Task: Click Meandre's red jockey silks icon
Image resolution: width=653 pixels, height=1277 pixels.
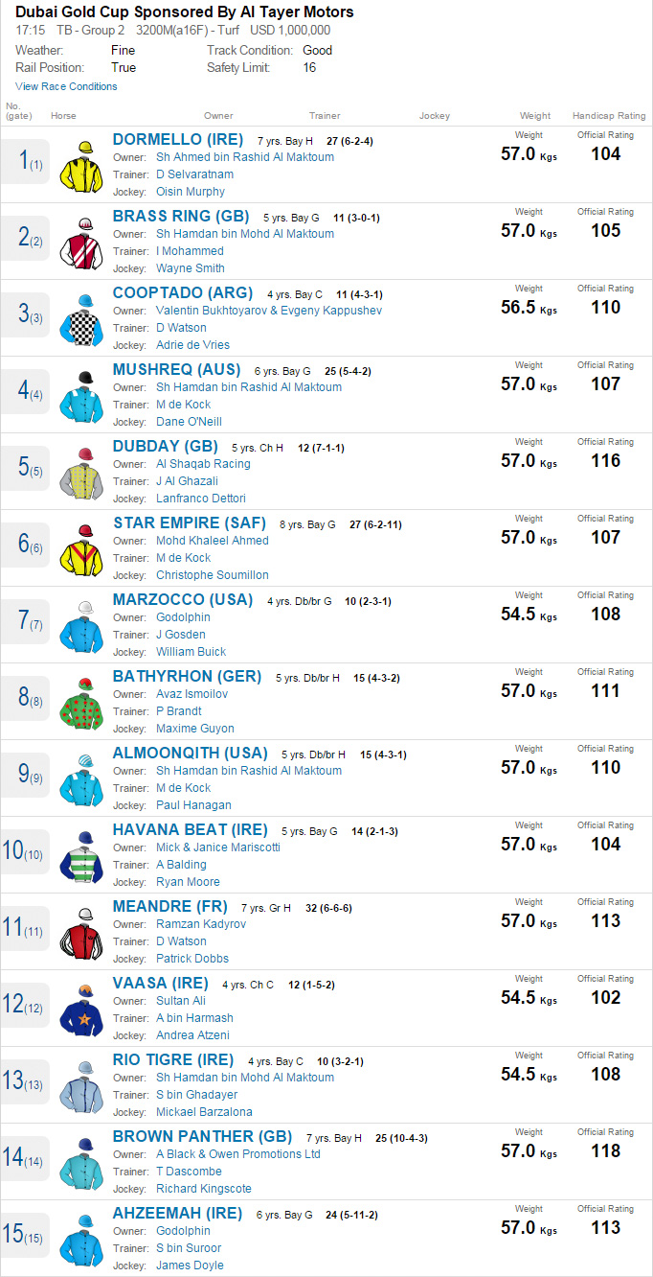Action: [80, 932]
